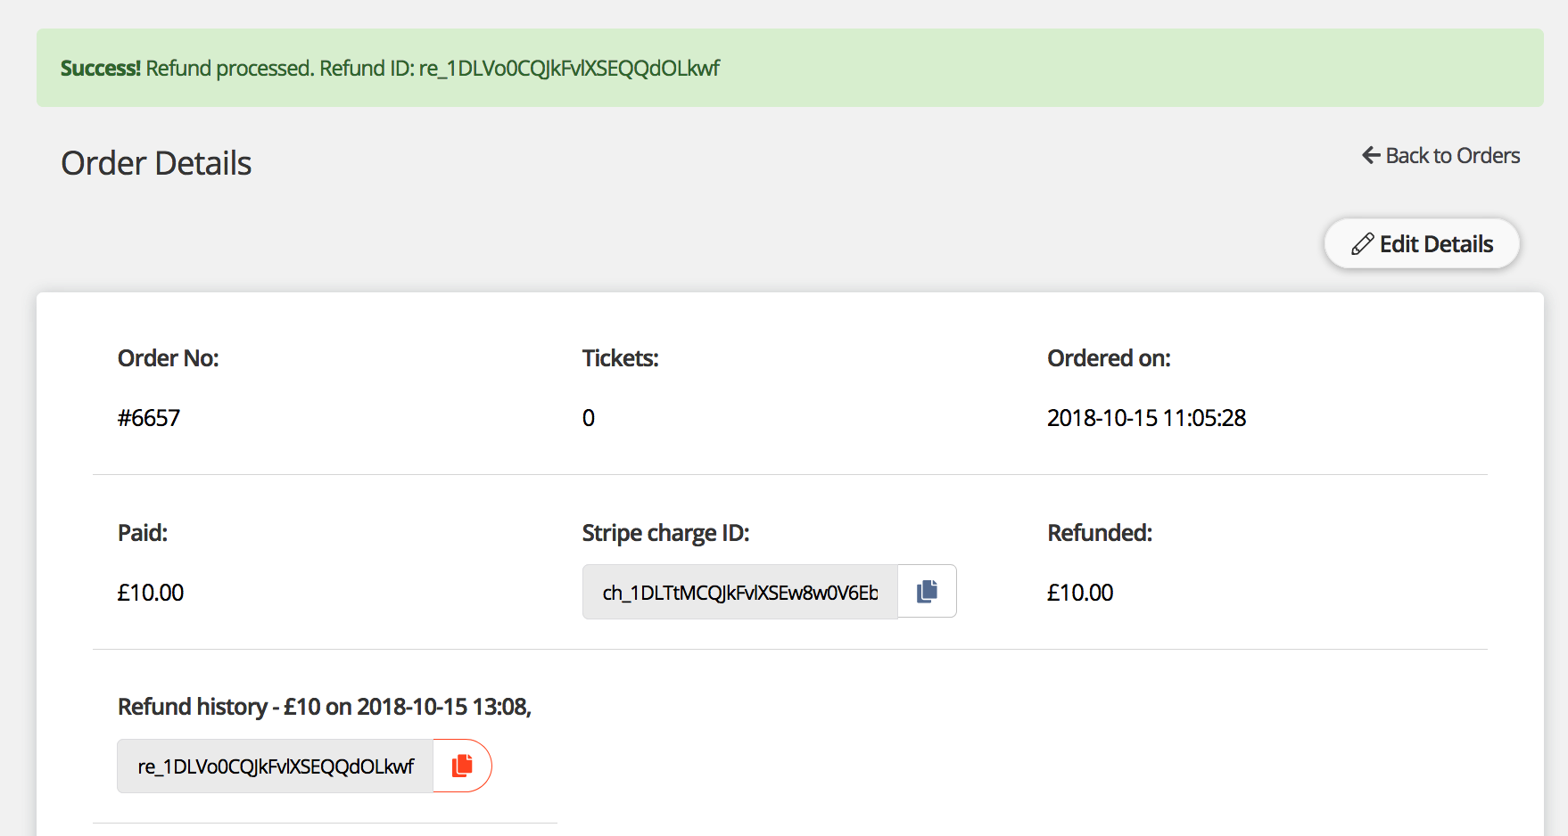The image size is (1568, 836).
Task: Focus the Stripe charge ID text field
Action: click(x=739, y=592)
